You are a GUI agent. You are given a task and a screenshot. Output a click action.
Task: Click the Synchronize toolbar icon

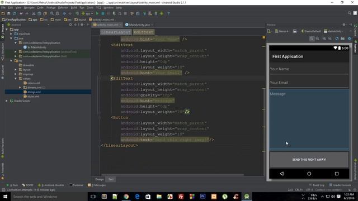click(15, 13)
